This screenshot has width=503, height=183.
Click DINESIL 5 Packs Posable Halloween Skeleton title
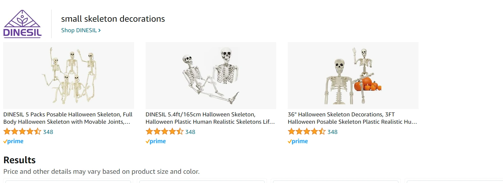68,118
